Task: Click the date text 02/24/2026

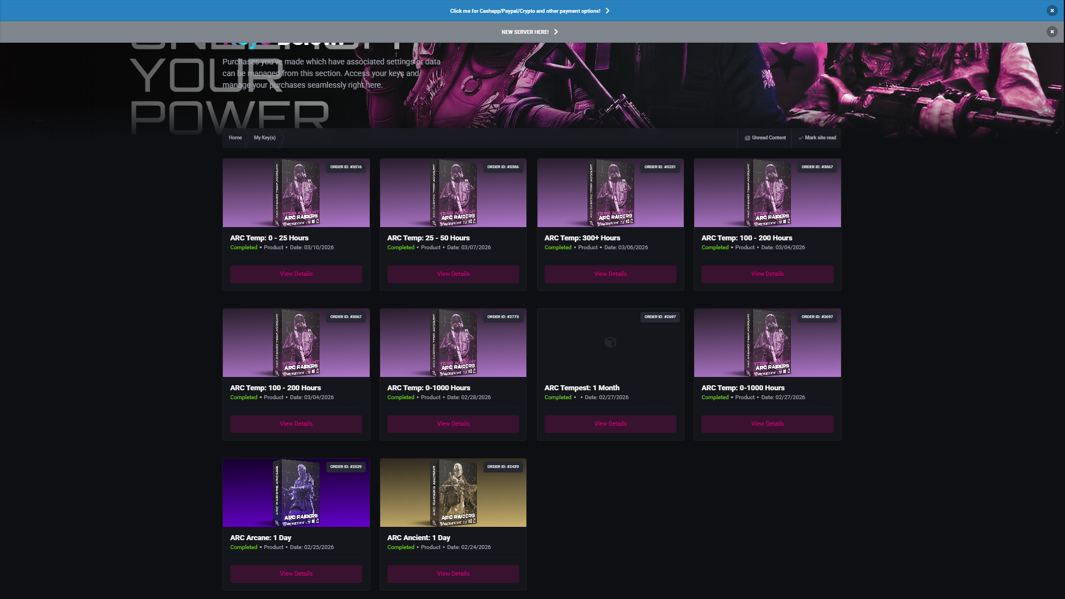Action: click(x=476, y=547)
